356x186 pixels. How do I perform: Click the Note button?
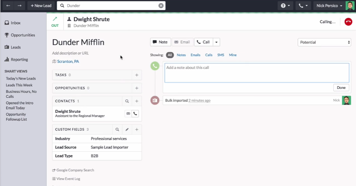(160, 42)
